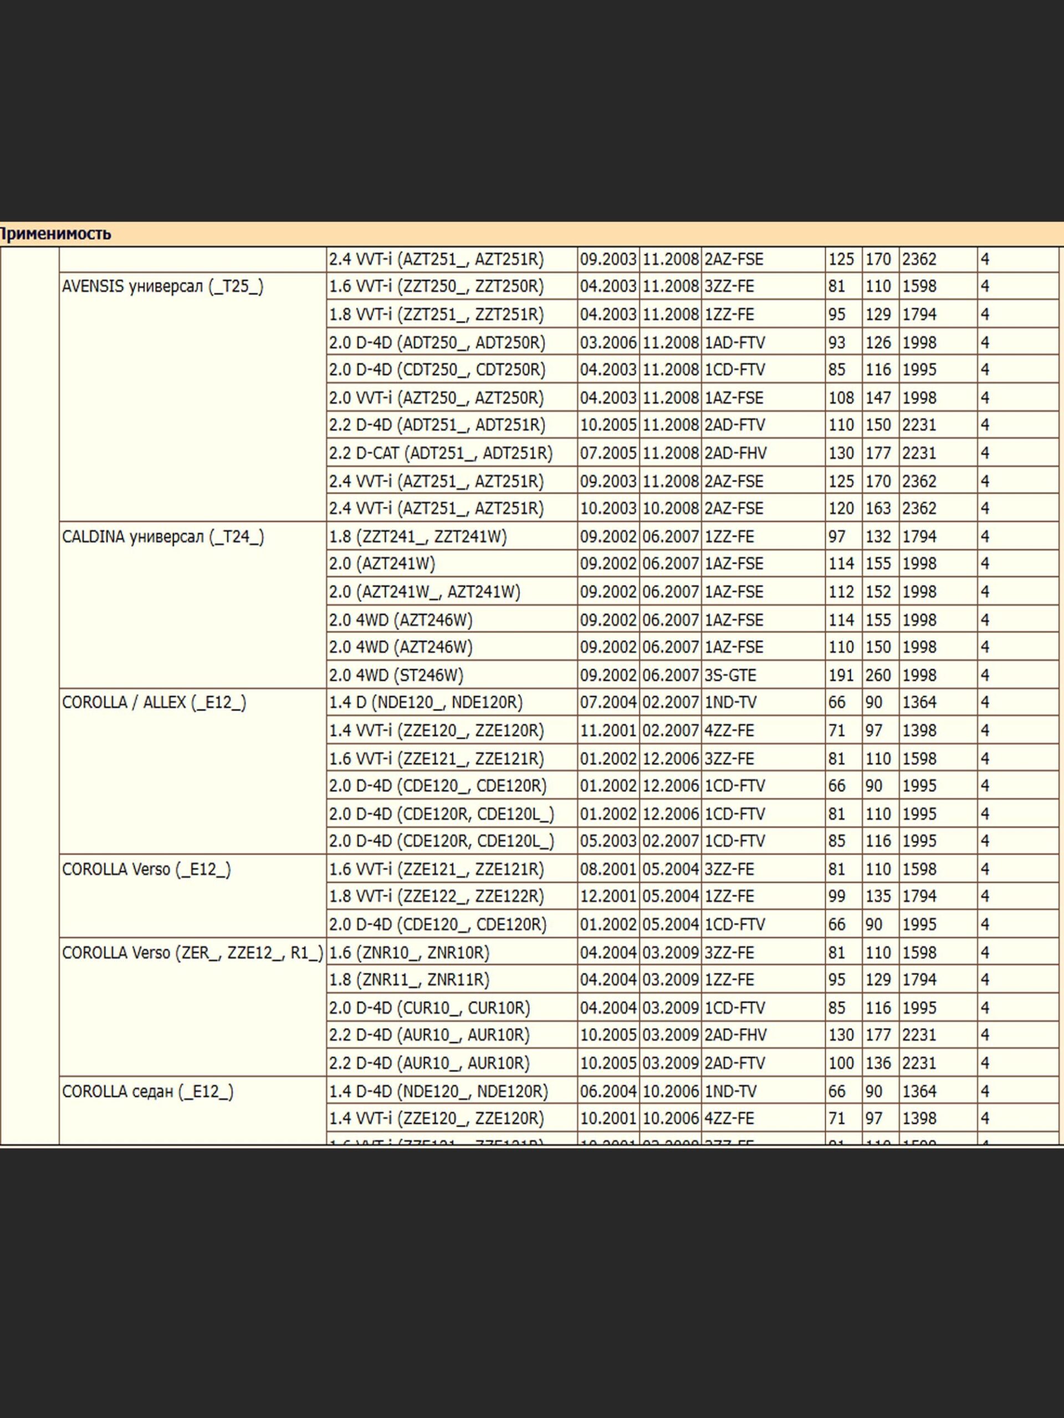The width and height of the screenshot is (1064, 1418).
Task: Select the 1.4 D (NDE120_, NDE120R) entry
Action: click(425, 702)
